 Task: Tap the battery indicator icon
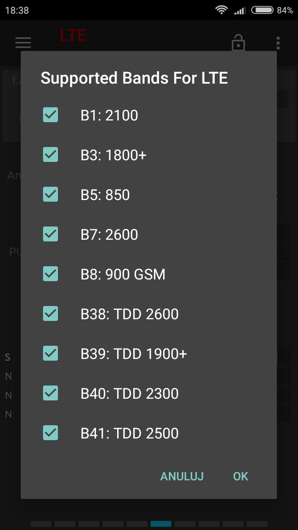tap(262, 10)
